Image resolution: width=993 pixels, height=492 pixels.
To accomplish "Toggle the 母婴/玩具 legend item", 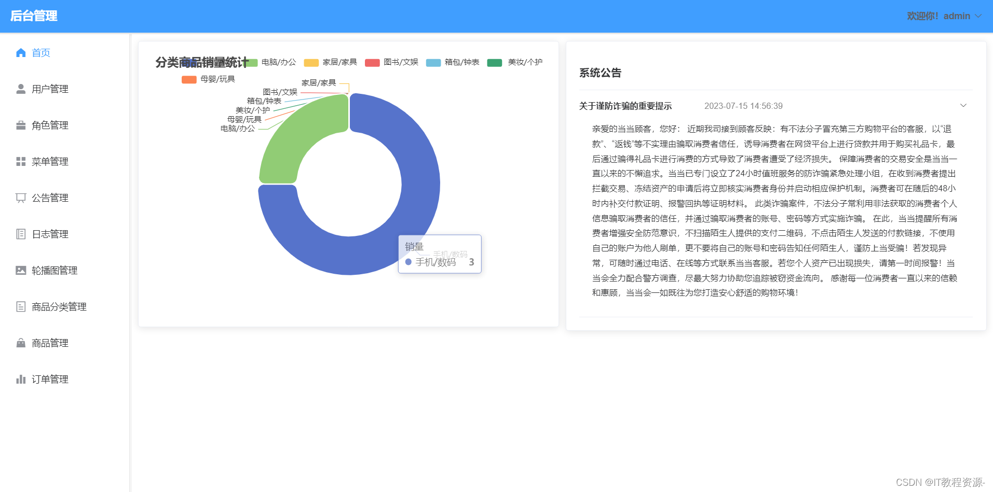I will (208, 79).
